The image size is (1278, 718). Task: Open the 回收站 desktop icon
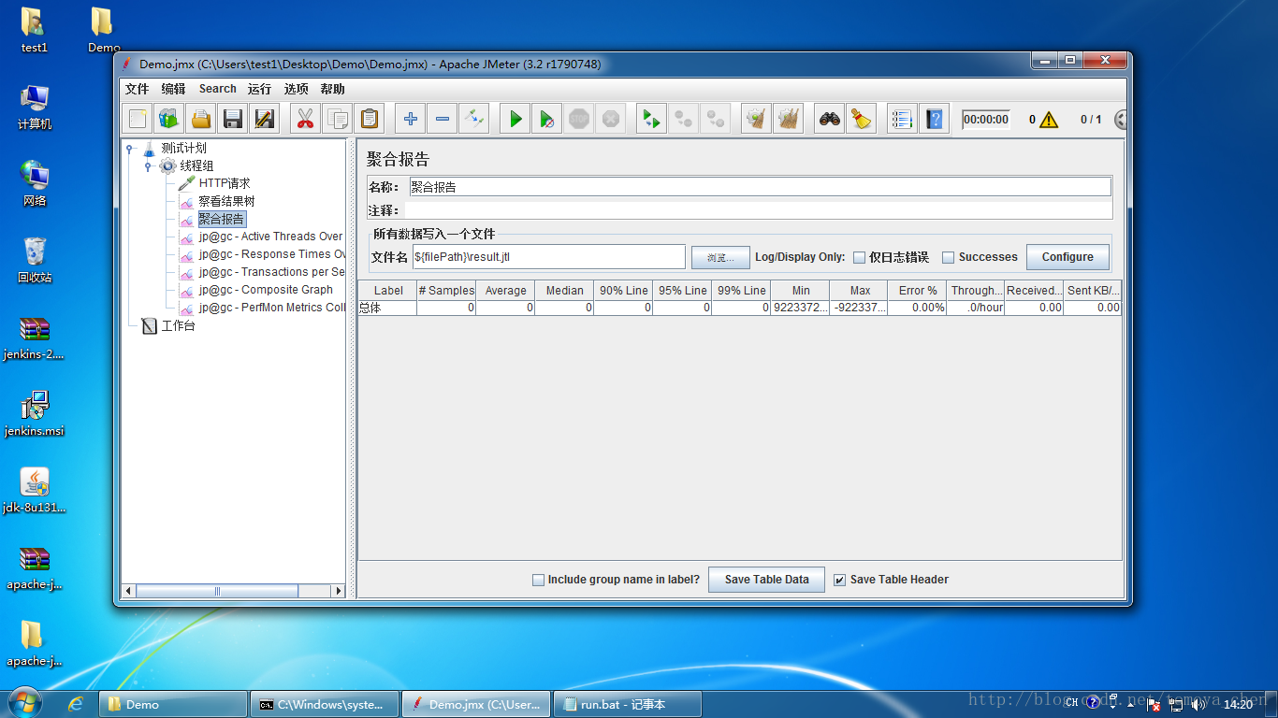[x=35, y=261]
